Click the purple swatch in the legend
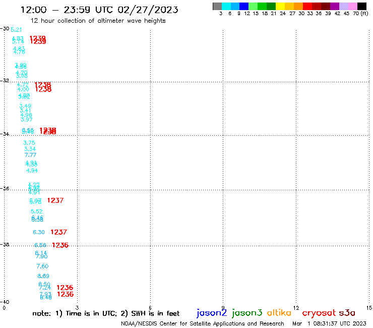Screen dimensions: 373x328 [335, 6]
